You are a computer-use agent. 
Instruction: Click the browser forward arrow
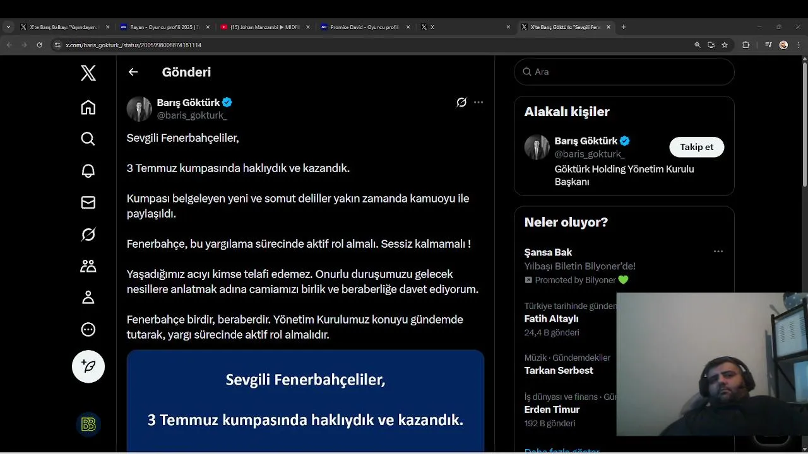(24, 45)
